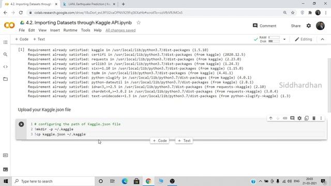Open notebook settings gear in header
This screenshot has width=331, height=186.
pos(309,26)
